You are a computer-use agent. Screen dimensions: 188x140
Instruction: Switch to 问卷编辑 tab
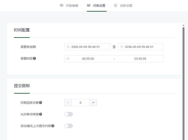(x=69, y=5)
